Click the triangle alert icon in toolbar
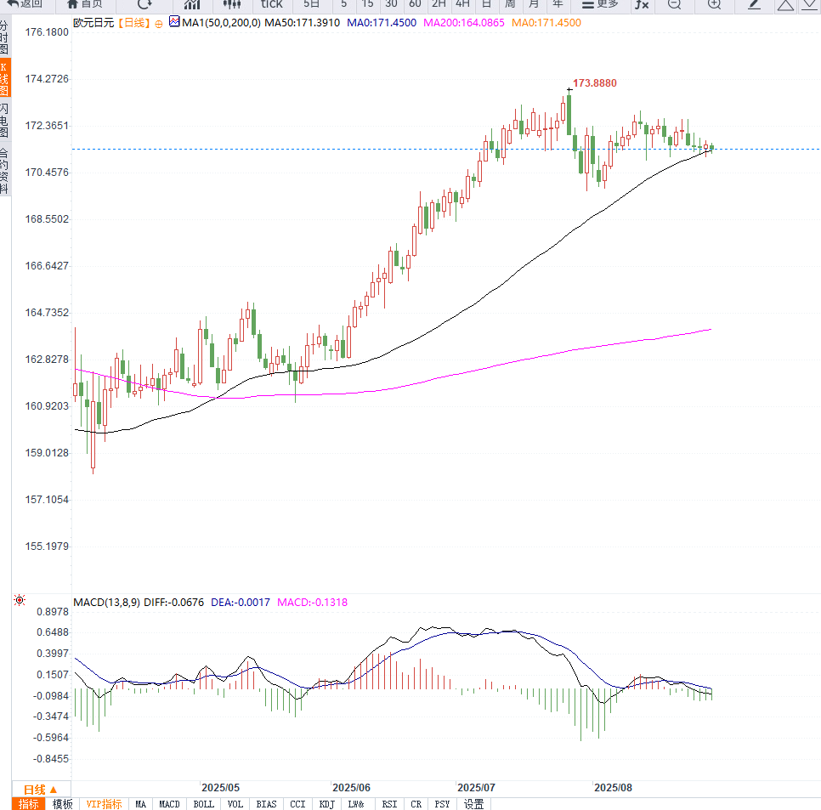This screenshot has width=821, height=810. pyautogui.click(x=785, y=5)
